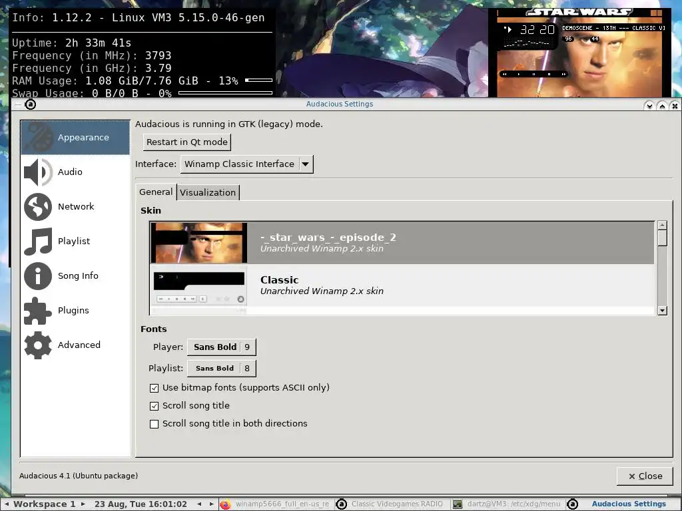
Task: Click the scrolling song title in the player
Action: (x=613, y=28)
